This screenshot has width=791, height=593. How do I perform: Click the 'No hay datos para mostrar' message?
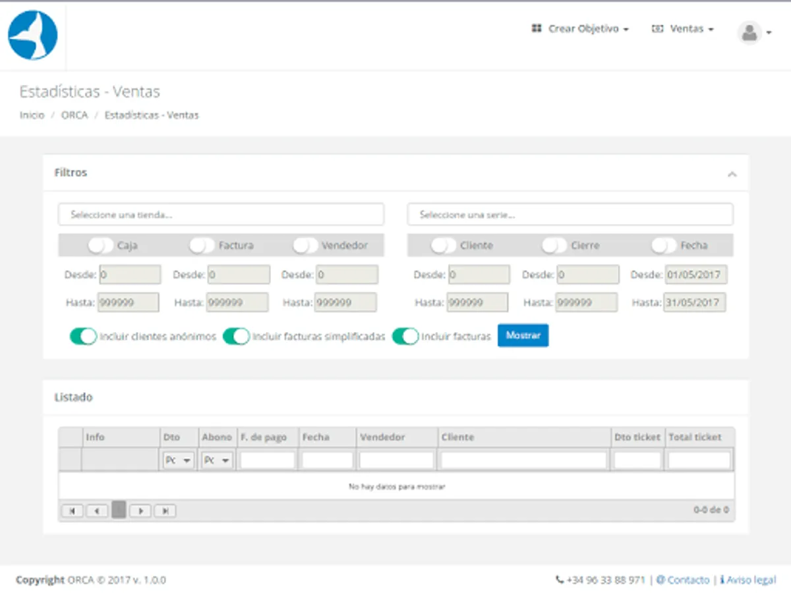pos(396,487)
